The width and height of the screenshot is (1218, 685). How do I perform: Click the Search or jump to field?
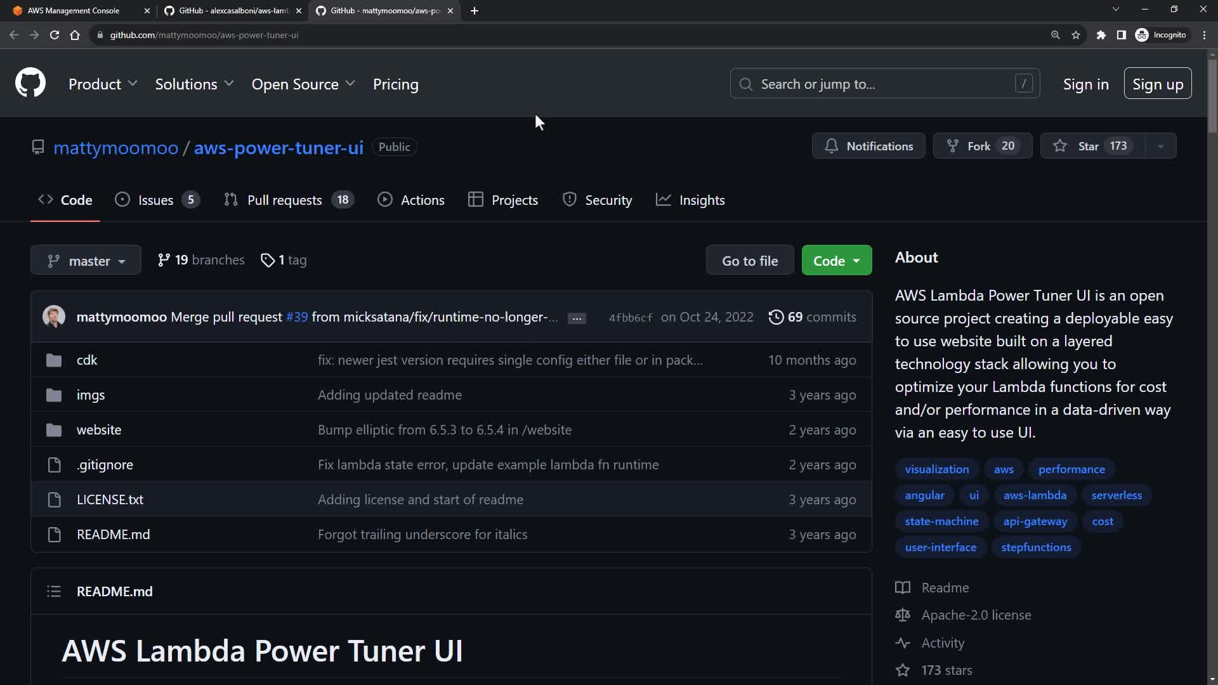(x=884, y=84)
